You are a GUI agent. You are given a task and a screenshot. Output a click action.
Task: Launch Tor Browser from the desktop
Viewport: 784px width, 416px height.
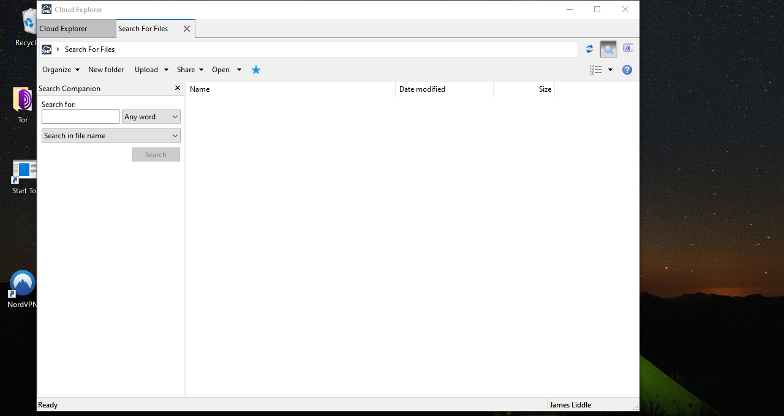[x=22, y=100]
